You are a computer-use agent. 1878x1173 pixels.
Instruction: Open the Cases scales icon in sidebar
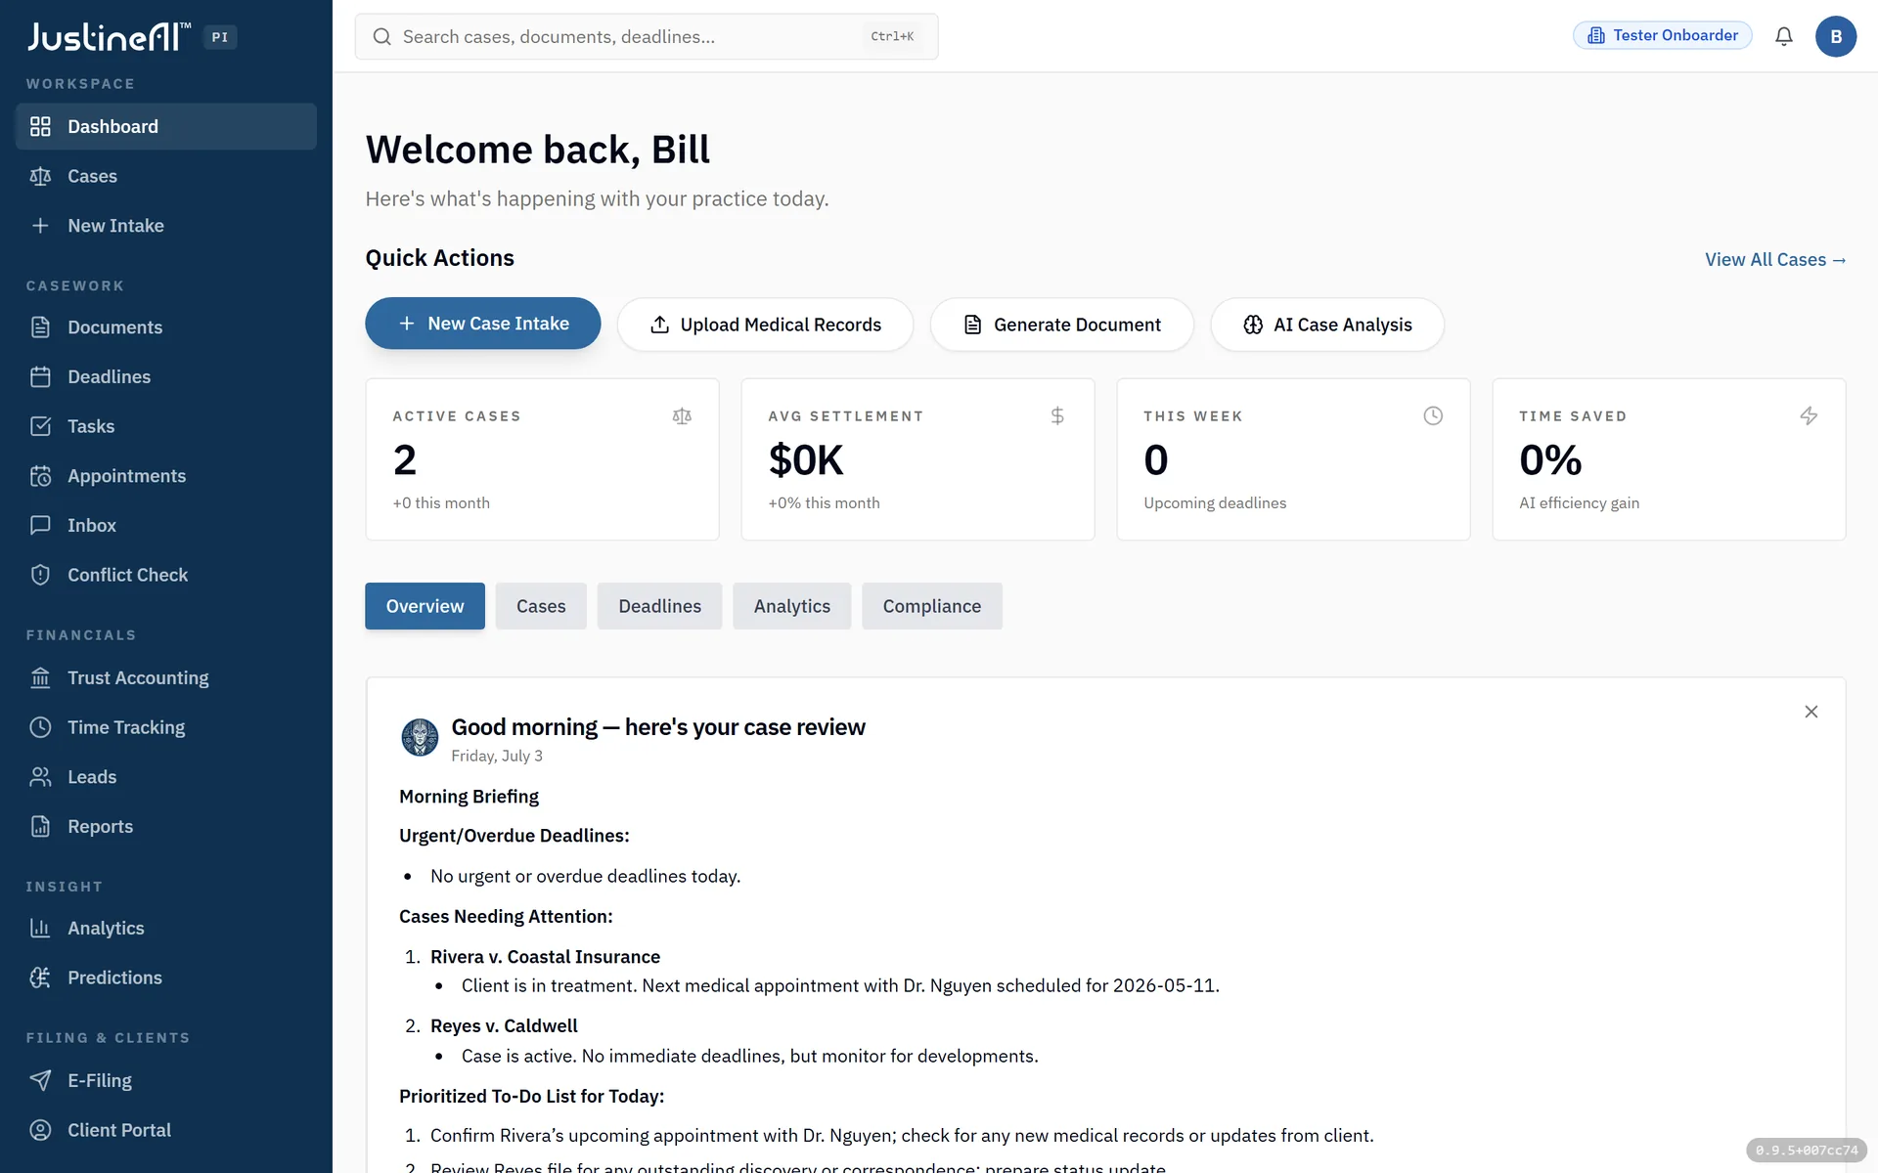tap(40, 176)
